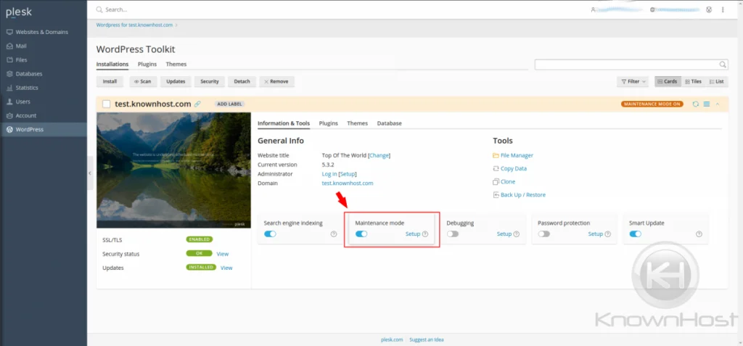The height and width of the screenshot is (346, 743).
Task: Open Databases in the sidebar
Action: pyautogui.click(x=29, y=74)
